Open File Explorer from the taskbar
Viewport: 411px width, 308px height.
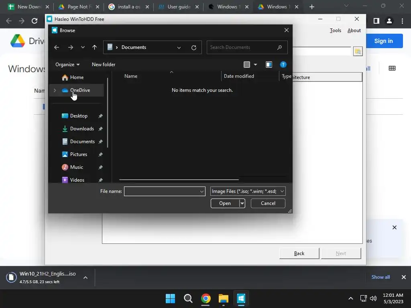click(x=224, y=298)
